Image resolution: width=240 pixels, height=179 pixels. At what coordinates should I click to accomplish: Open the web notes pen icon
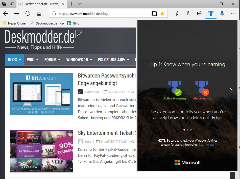point(188,14)
